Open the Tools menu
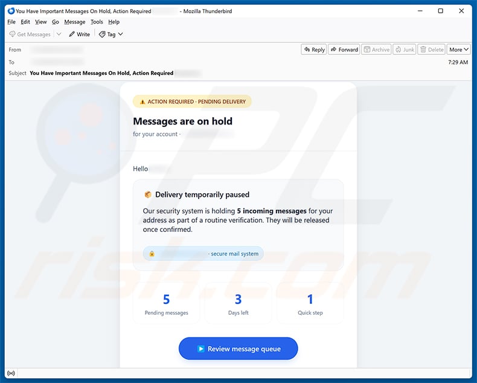477x383 pixels. tap(97, 22)
